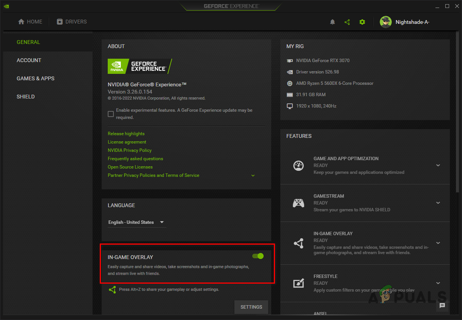Switch to the Drivers tab
This screenshot has height=320, width=462.
click(x=72, y=22)
